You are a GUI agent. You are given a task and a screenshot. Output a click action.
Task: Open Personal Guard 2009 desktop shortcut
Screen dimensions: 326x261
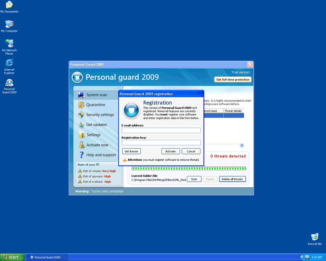tap(9, 83)
